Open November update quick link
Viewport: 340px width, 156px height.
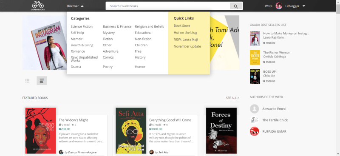coord(187,46)
